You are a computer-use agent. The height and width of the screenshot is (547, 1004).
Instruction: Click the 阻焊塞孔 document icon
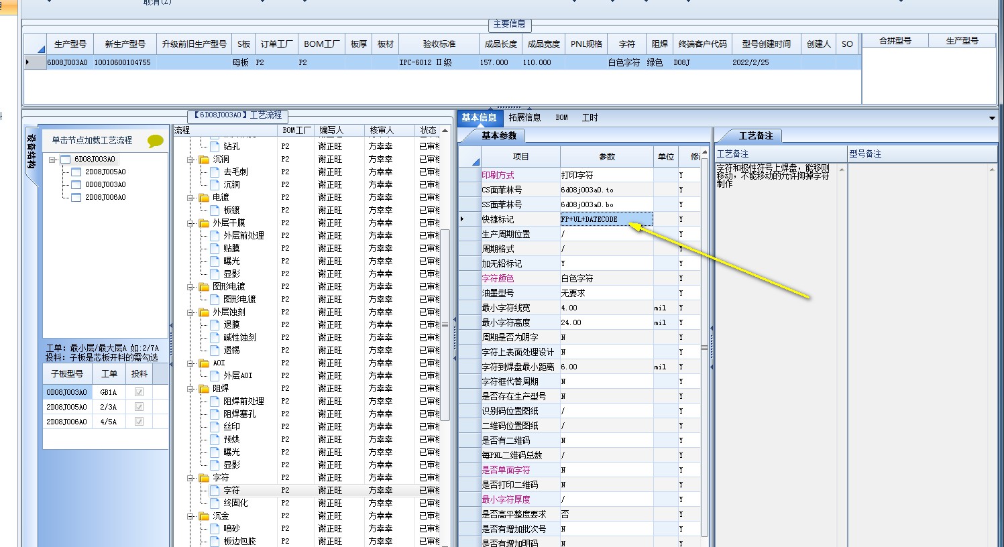(215, 414)
